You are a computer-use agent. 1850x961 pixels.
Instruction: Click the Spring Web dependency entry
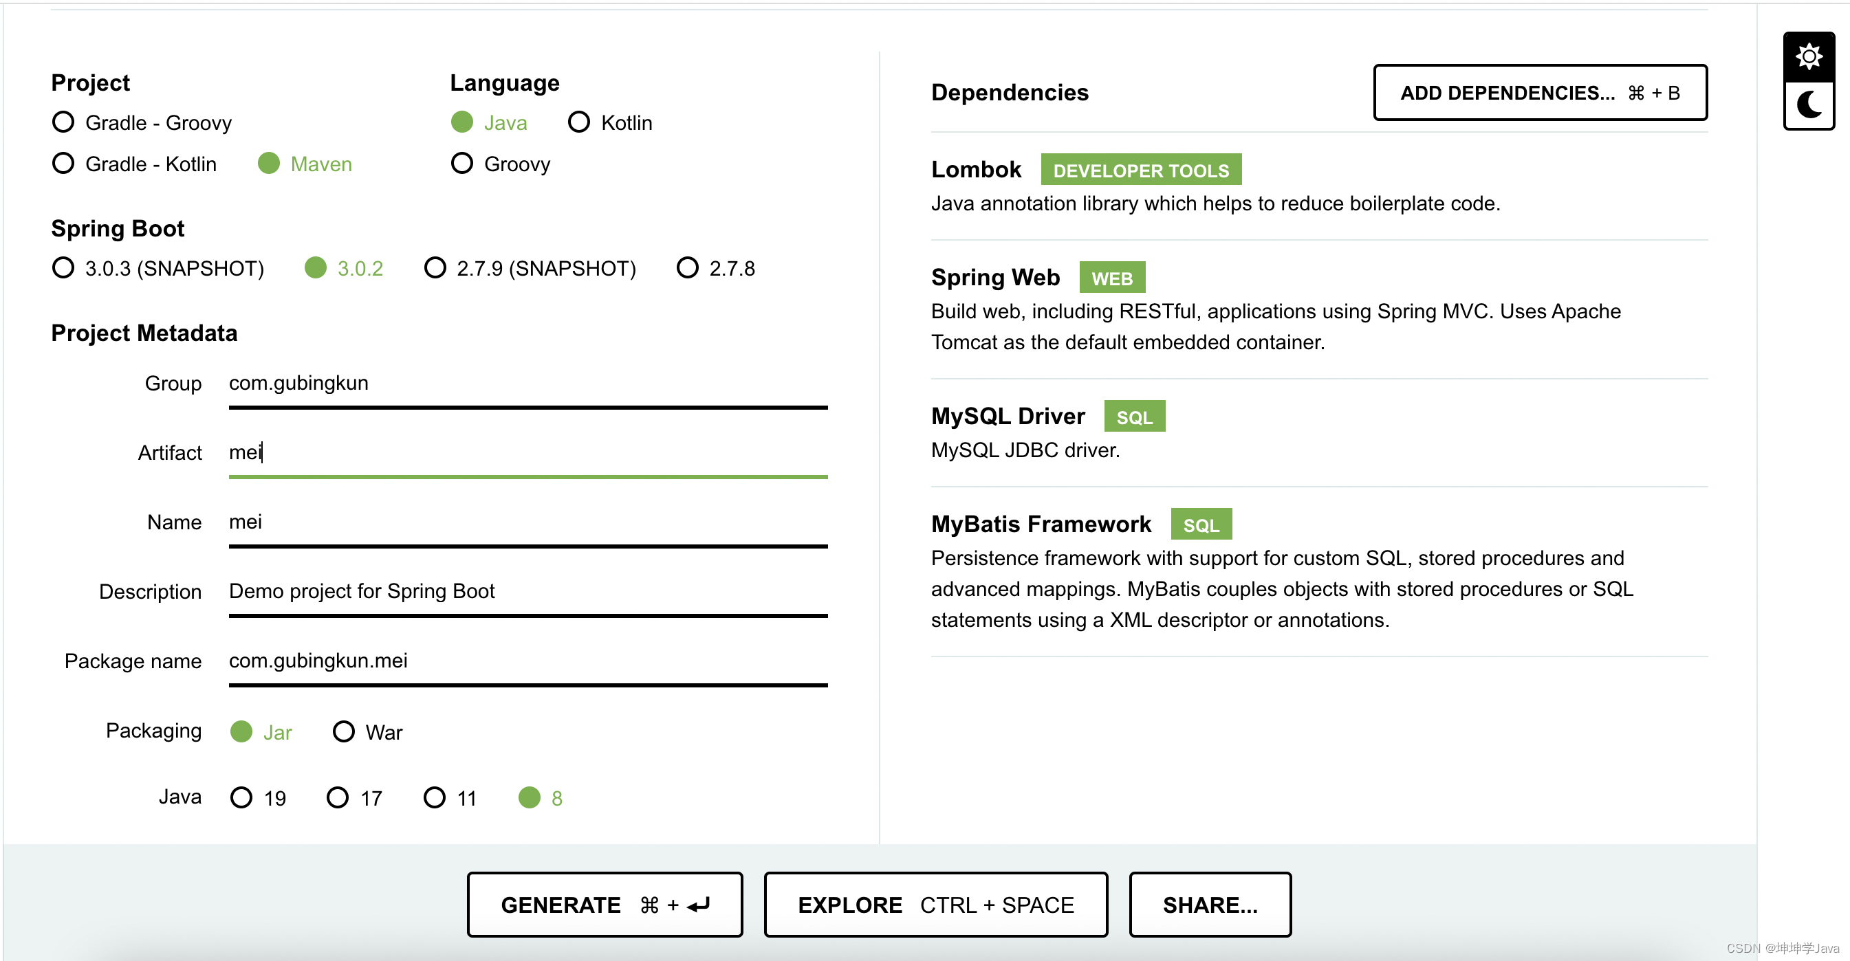[1319, 309]
